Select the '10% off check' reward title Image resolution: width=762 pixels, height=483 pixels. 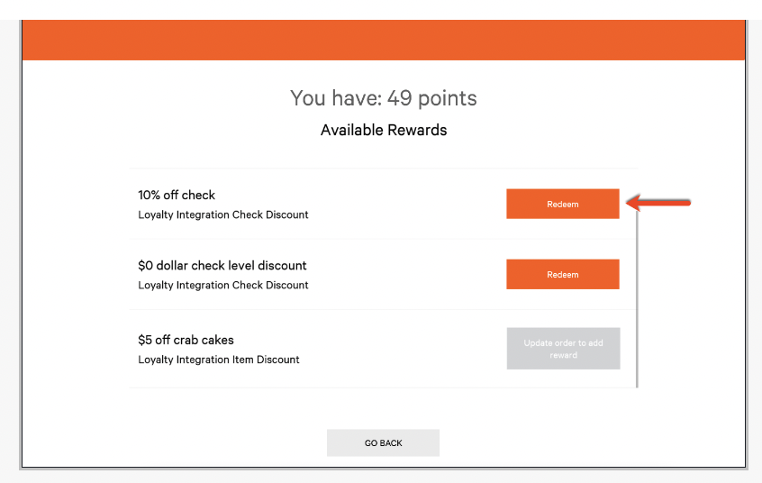(177, 195)
